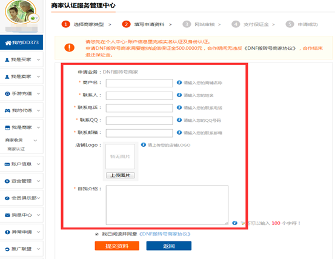Open the 商家收货 submenu item
335x259 pixels.
click(x=14, y=140)
